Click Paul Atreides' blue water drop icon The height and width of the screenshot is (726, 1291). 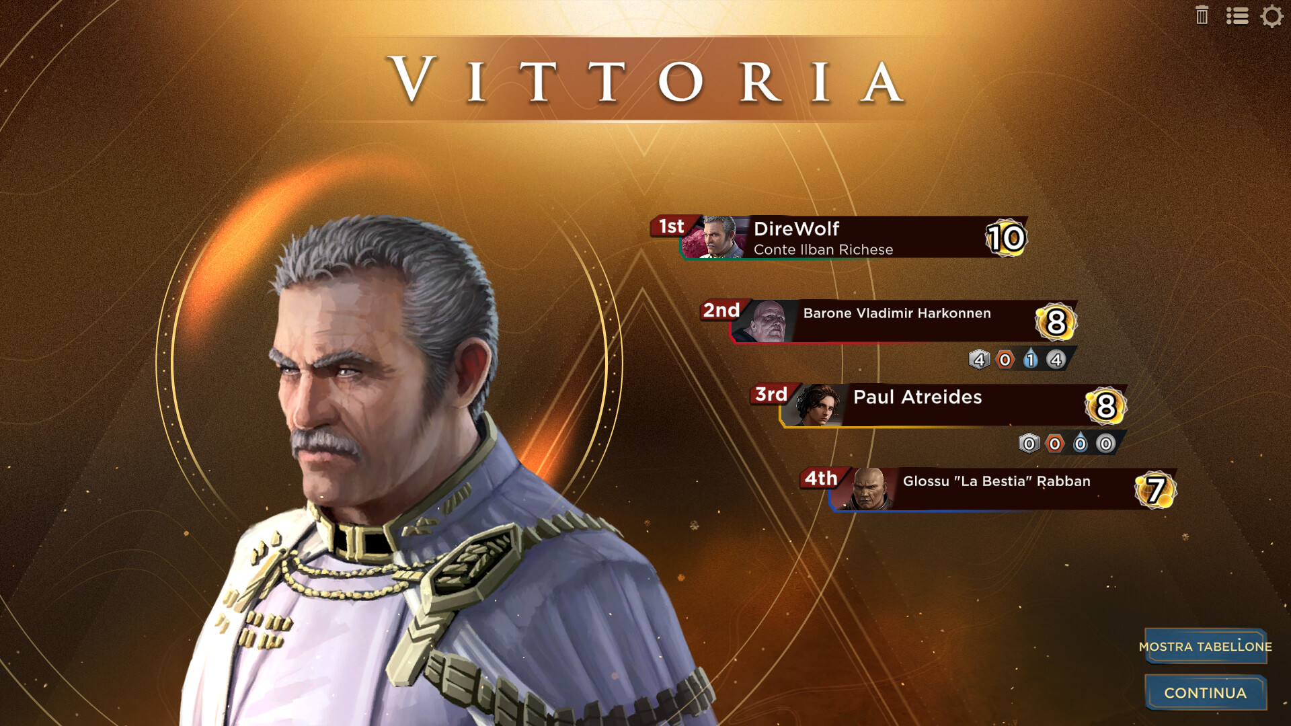coord(1080,443)
